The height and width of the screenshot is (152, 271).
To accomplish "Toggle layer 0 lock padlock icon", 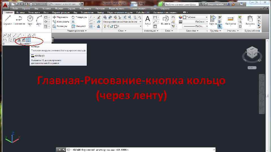I will [x=112, y=26].
